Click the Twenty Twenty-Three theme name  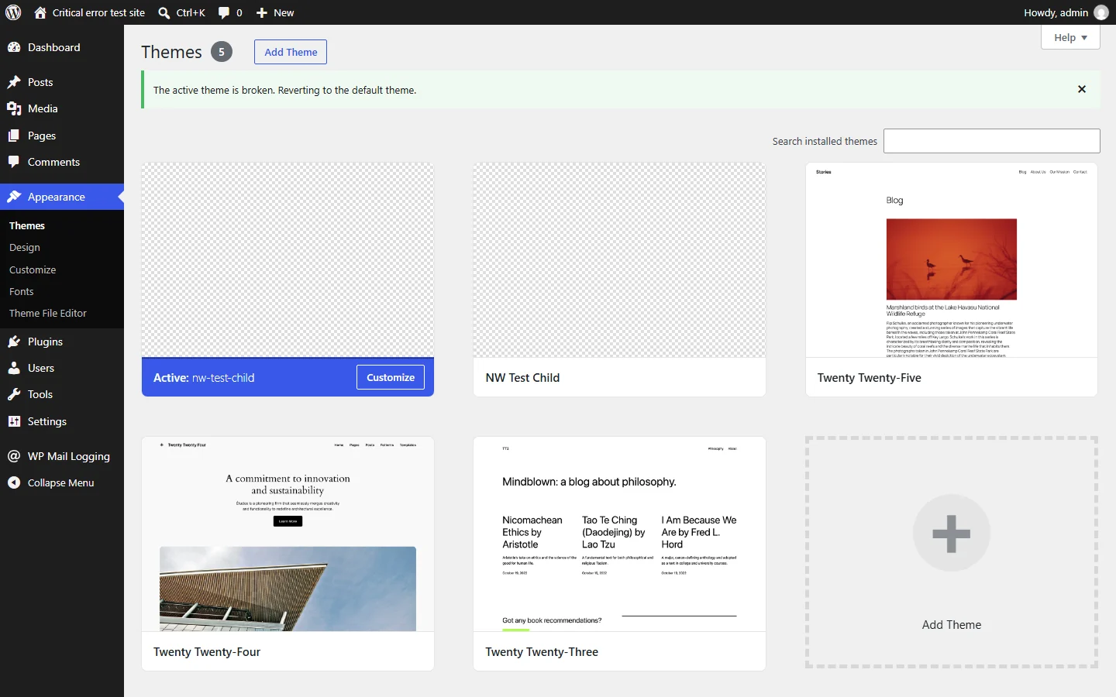coord(542,652)
